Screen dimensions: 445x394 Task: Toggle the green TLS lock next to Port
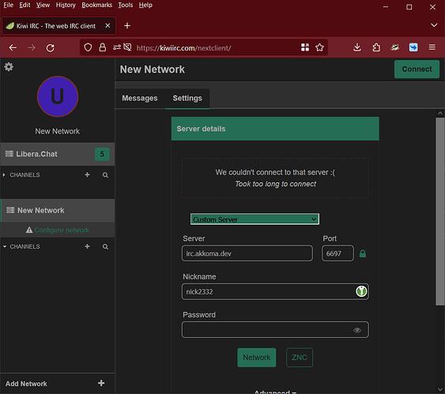click(x=363, y=253)
